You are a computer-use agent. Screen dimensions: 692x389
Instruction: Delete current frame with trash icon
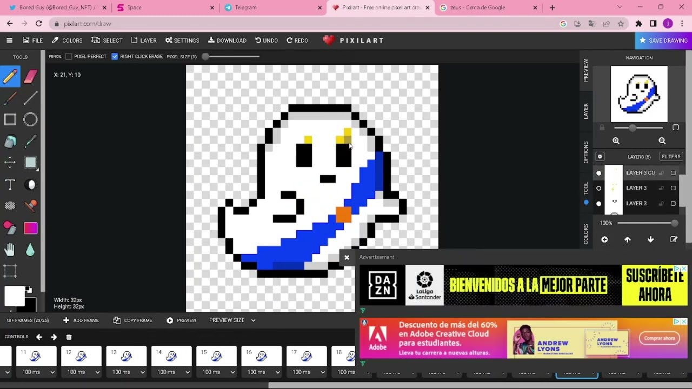point(69,337)
